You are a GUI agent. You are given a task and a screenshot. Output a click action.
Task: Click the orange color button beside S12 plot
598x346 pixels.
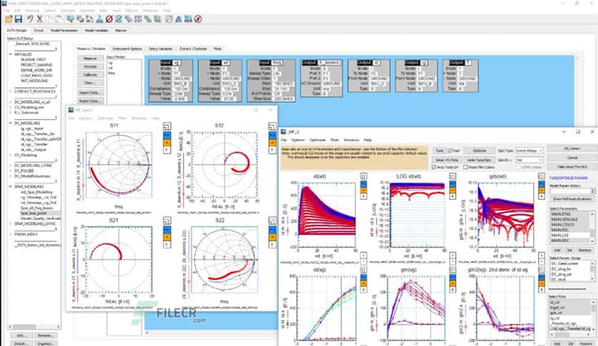(272, 142)
